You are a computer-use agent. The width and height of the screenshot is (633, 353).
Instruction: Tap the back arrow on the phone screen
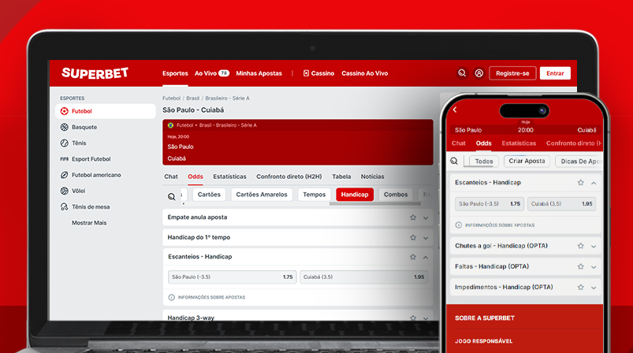tap(455, 110)
